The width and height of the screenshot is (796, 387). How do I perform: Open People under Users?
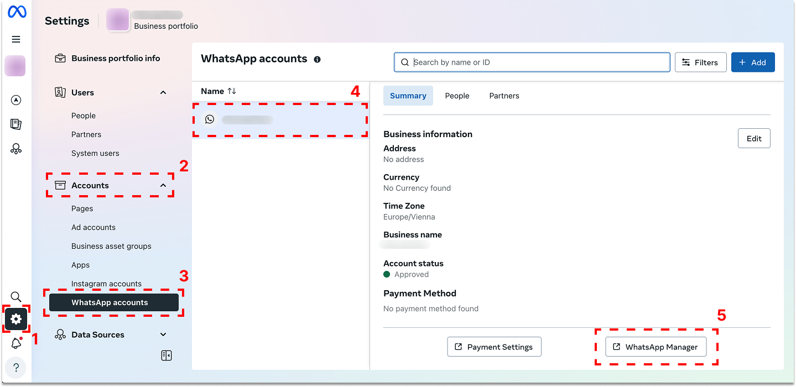84,116
